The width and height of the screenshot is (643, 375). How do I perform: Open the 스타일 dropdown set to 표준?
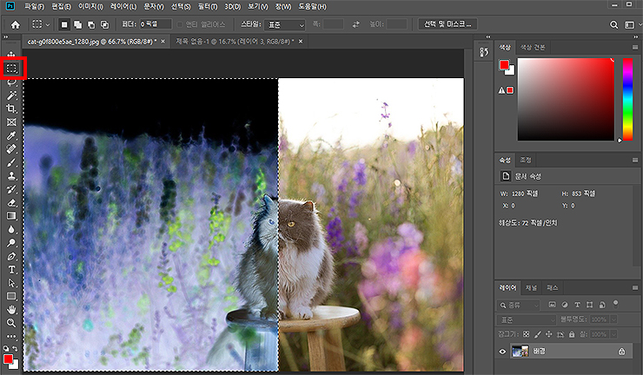click(285, 24)
